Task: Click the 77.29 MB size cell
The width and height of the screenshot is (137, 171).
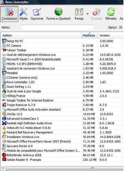Action: point(89,146)
